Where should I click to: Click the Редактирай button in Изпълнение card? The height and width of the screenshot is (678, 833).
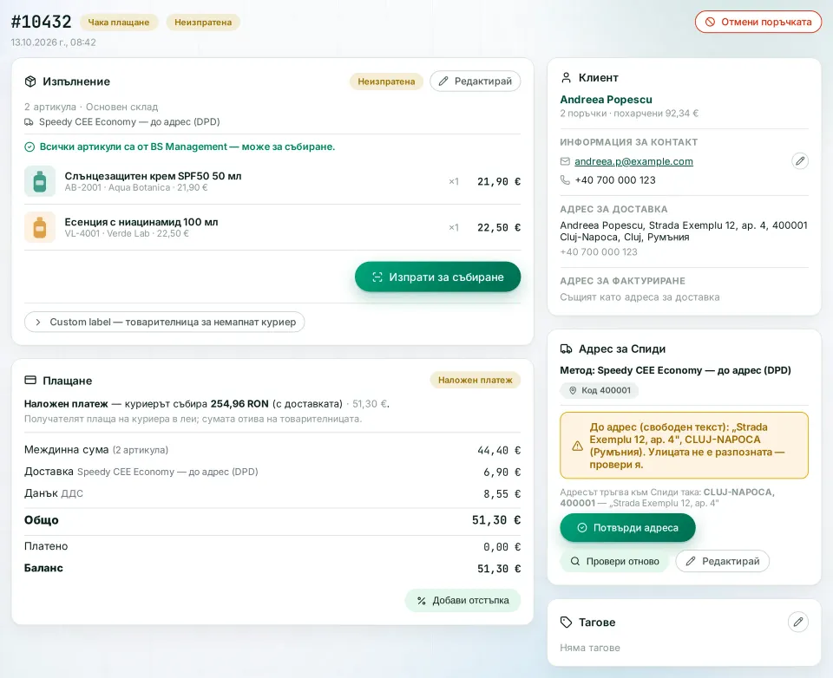475,81
